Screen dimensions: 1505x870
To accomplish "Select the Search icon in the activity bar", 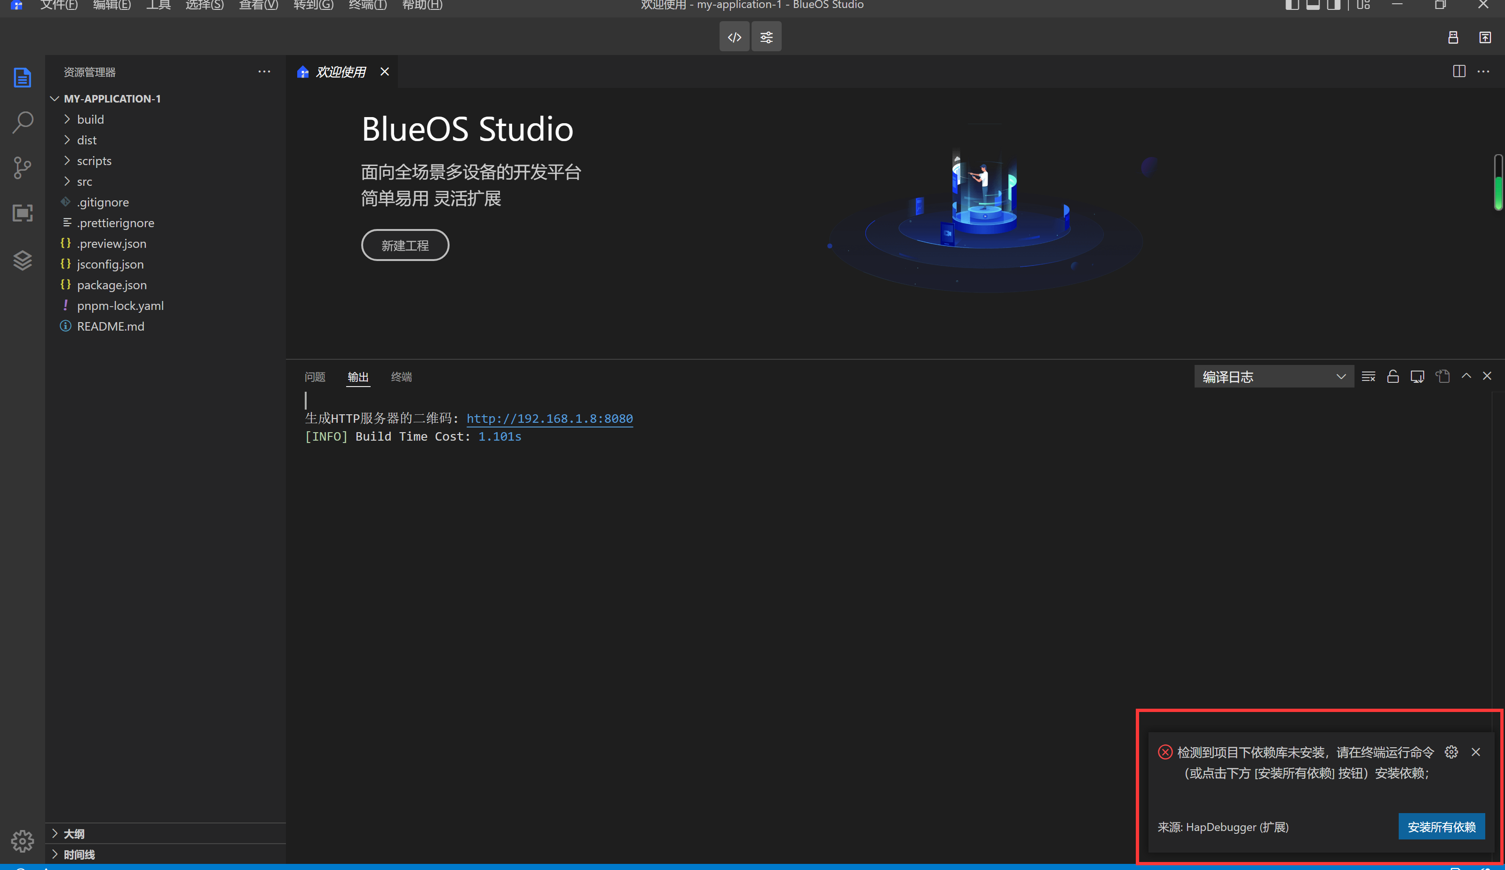I will point(22,122).
